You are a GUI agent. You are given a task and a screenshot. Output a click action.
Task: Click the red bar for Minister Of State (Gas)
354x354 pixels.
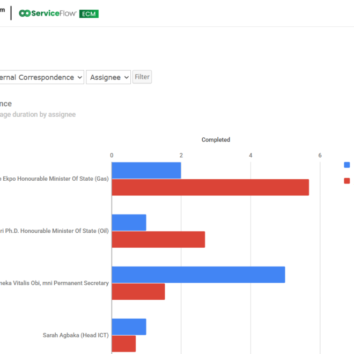coord(210,187)
